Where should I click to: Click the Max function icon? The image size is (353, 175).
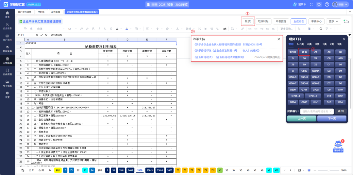268,29
